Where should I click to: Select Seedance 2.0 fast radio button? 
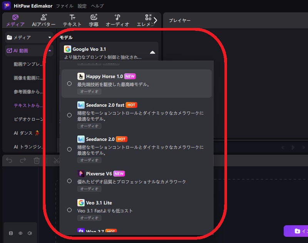point(69,115)
